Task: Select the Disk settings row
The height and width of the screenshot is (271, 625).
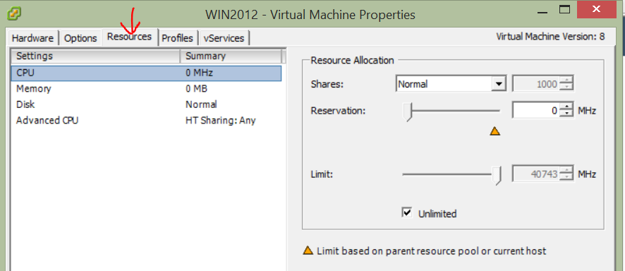Action: click(x=146, y=104)
